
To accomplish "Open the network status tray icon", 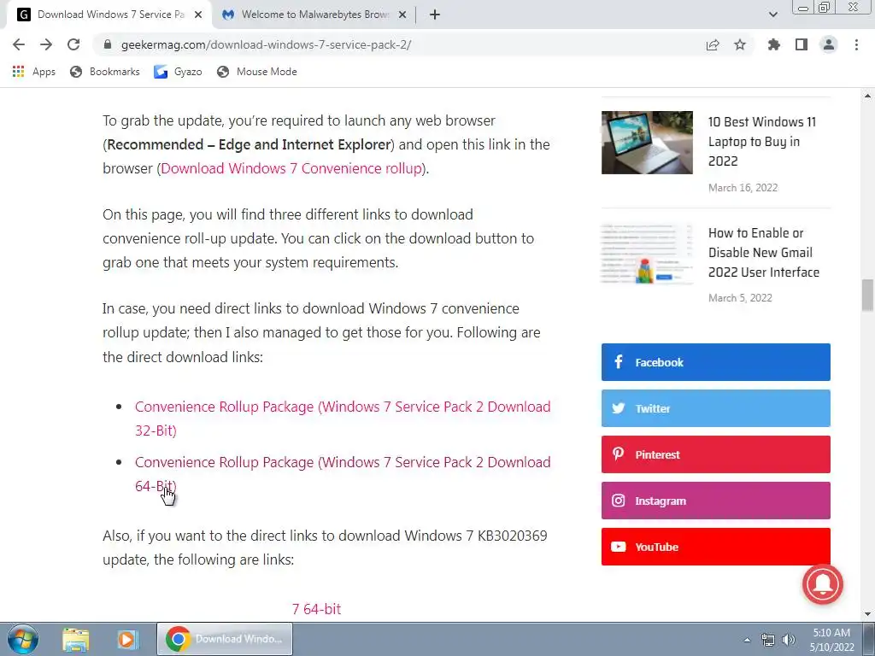I will click(768, 640).
